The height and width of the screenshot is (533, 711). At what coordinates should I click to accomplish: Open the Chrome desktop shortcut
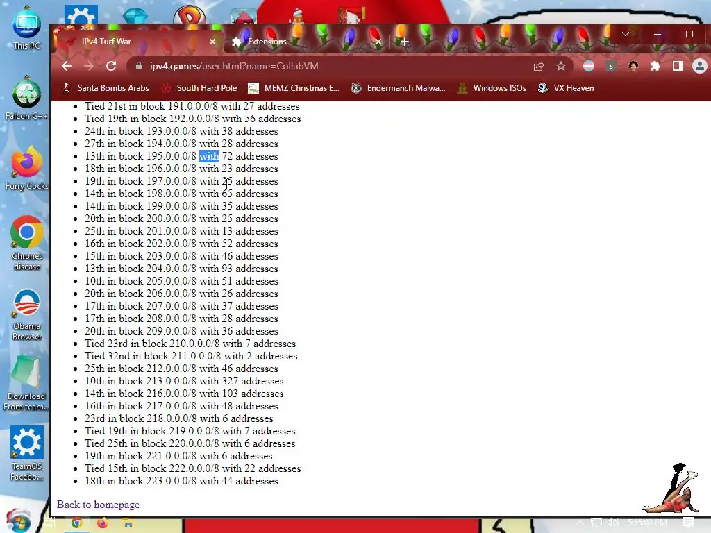27,244
